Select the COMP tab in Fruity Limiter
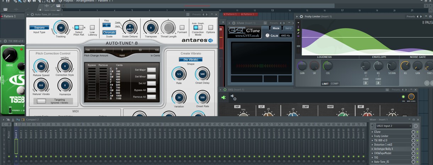 pos(335,84)
